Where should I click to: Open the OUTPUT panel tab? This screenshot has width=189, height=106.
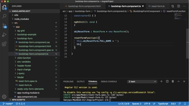[81, 82]
